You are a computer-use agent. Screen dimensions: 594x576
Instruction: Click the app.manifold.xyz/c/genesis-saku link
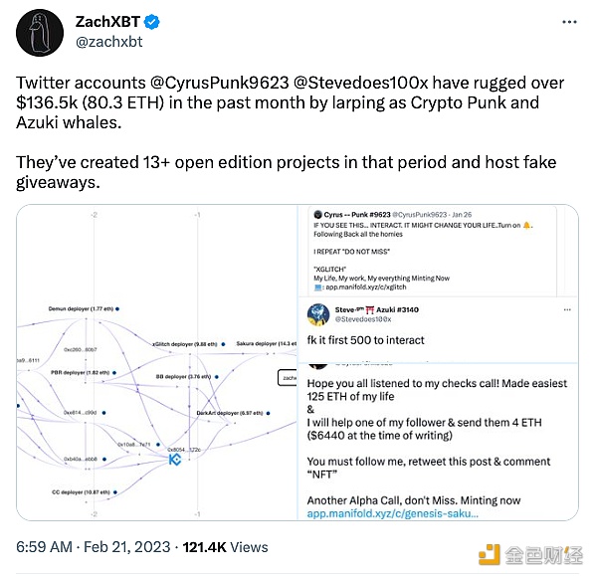(392, 513)
